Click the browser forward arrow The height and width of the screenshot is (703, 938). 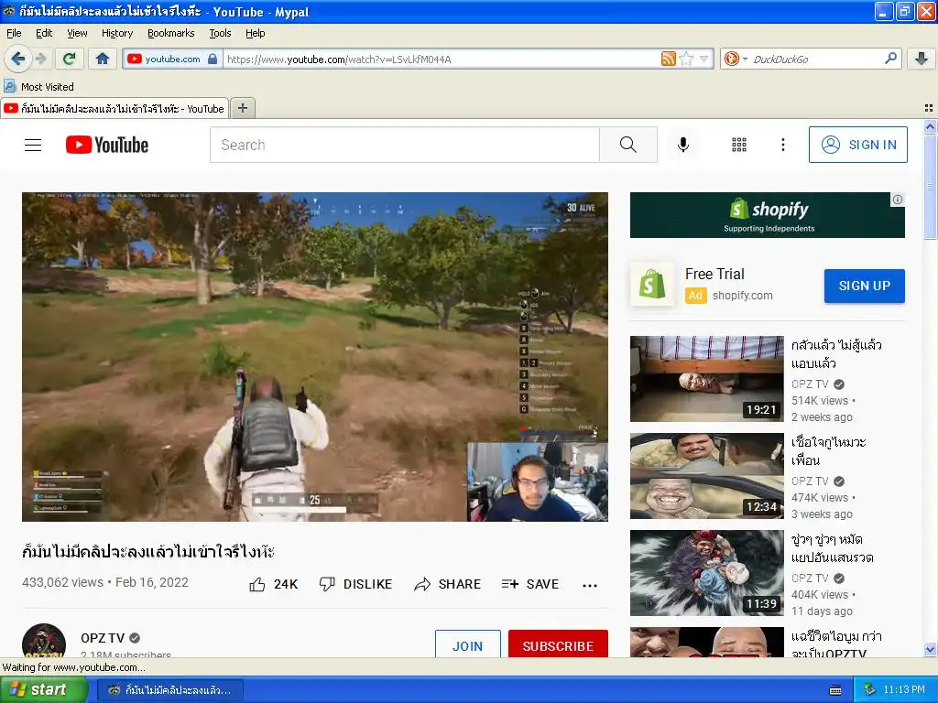point(40,59)
